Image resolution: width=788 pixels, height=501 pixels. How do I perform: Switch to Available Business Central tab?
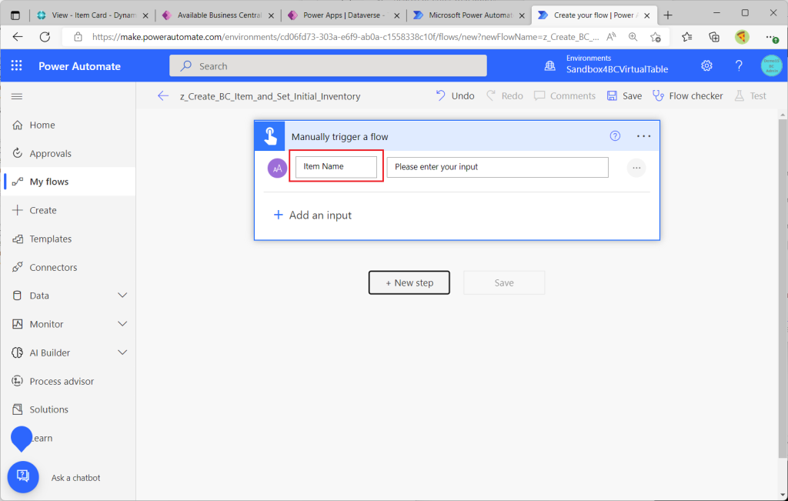(219, 15)
